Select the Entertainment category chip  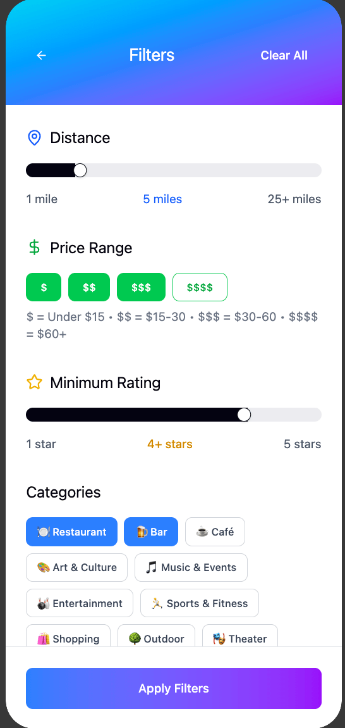[80, 603]
